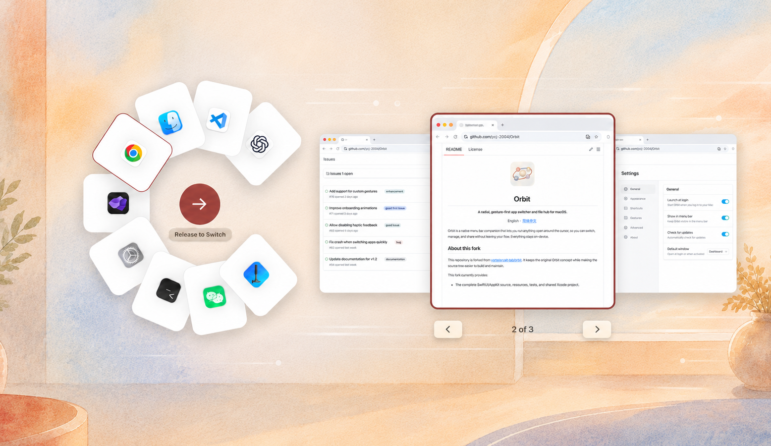
Task: Select Chrome in the radial app switcher
Action: coord(133,153)
